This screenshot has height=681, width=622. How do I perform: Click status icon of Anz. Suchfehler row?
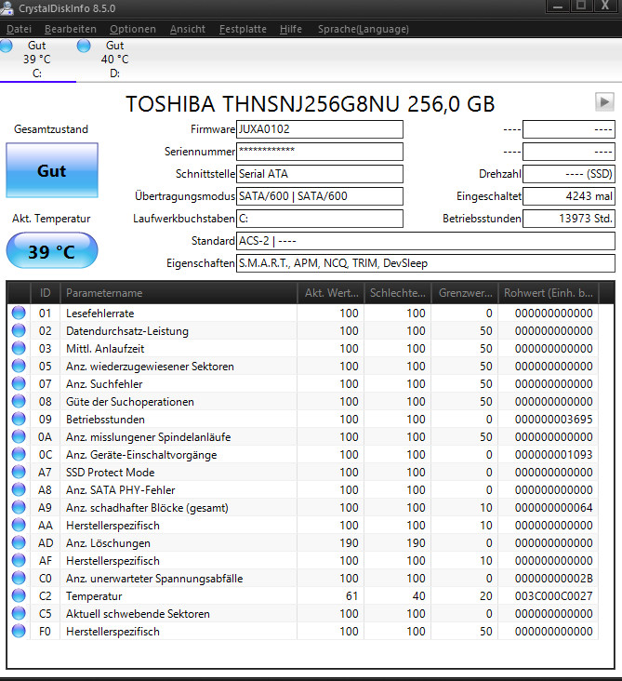[19, 383]
